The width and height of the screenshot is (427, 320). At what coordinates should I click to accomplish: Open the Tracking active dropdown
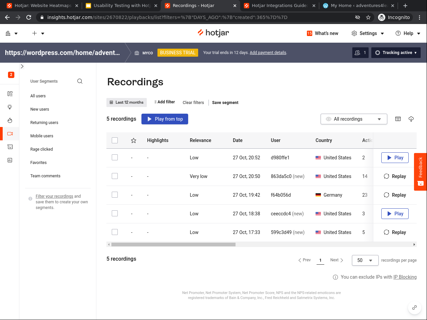point(396,53)
